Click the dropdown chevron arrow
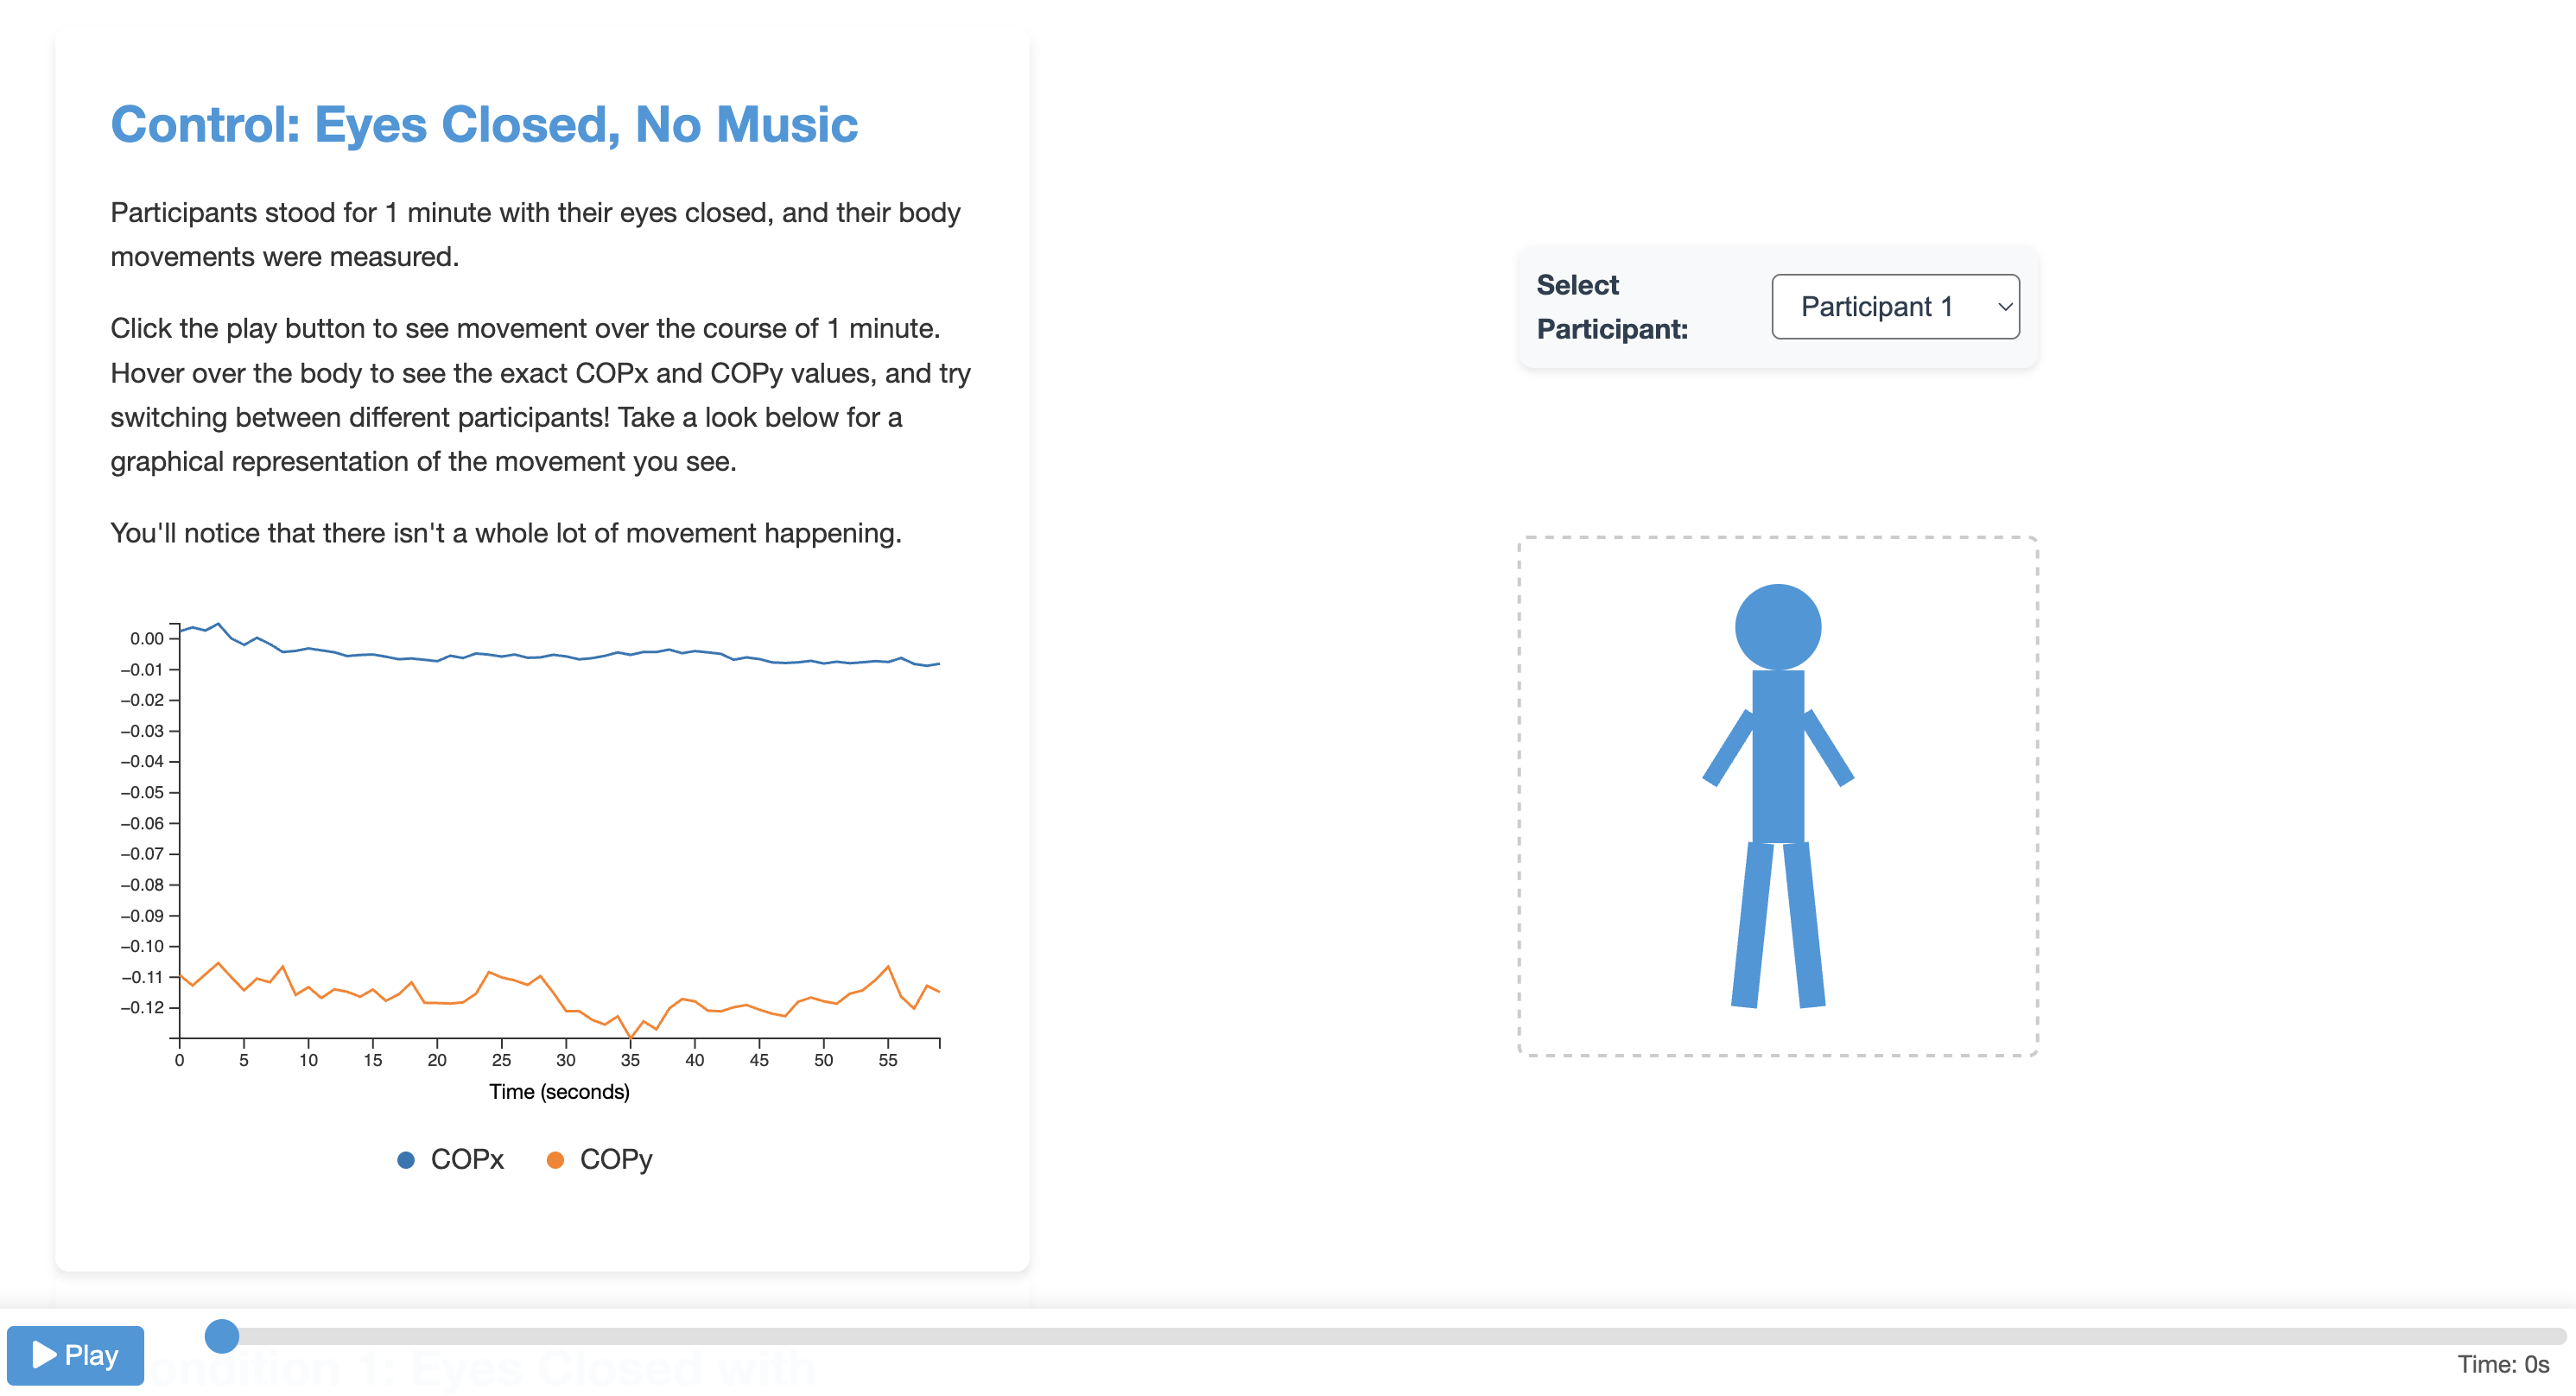This screenshot has height=1396, width=2576. coord(2004,307)
